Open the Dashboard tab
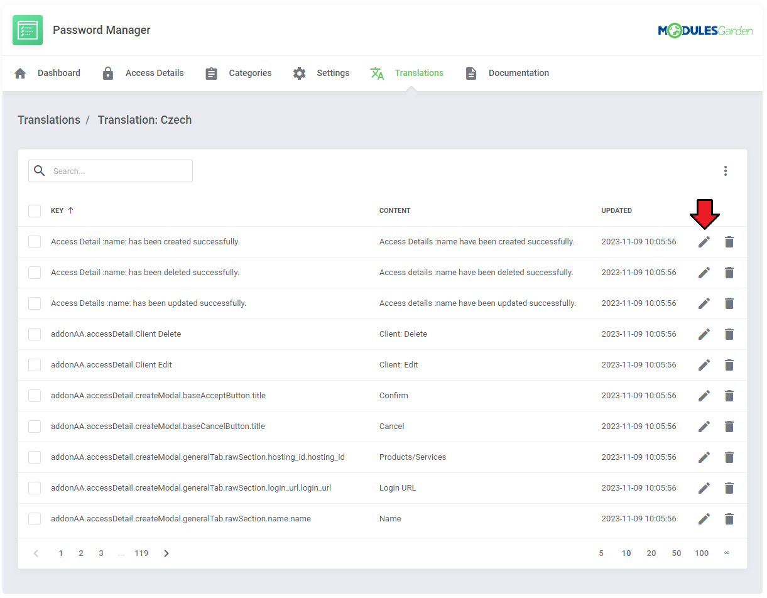 [x=47, y=73]
